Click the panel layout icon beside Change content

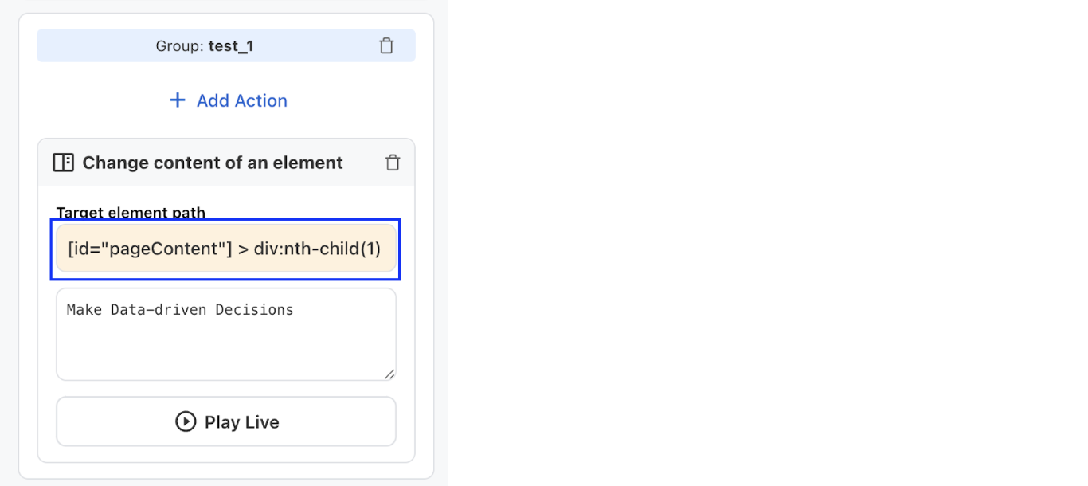pyautogui.click(x=63, y=163)
